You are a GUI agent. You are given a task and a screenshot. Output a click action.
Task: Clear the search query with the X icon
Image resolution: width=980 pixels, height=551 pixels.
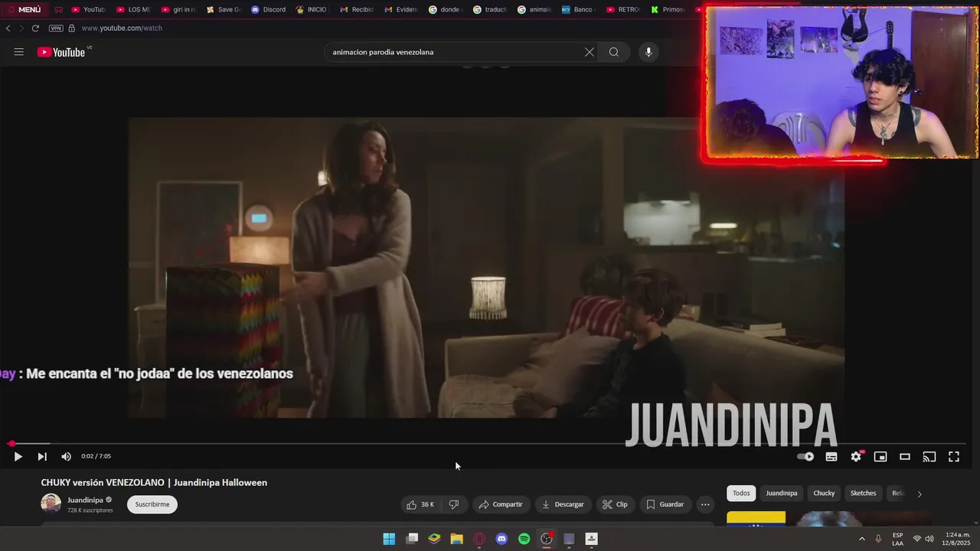[589, 52]
